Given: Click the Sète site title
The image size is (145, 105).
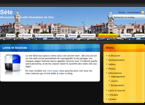Looking at the screenshot, I should coord(6,12).
